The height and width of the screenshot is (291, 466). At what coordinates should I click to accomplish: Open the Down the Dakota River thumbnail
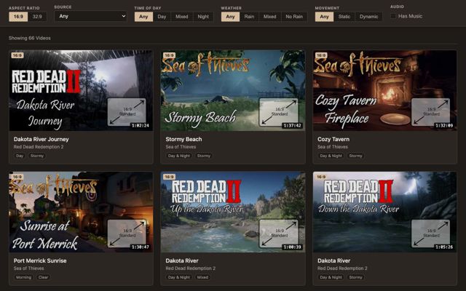385,212
